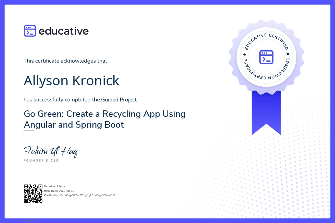Click the 'FOUNDER & CEO' label
The image size is (335, 223).
[41, 161]
